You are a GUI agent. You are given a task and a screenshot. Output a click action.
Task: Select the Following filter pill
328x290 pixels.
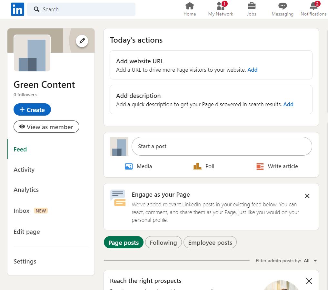[164, 243]
